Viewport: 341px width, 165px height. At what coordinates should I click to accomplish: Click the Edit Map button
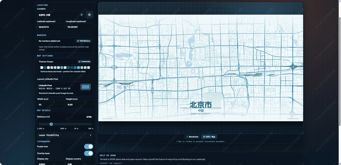[x=209, y=137]
